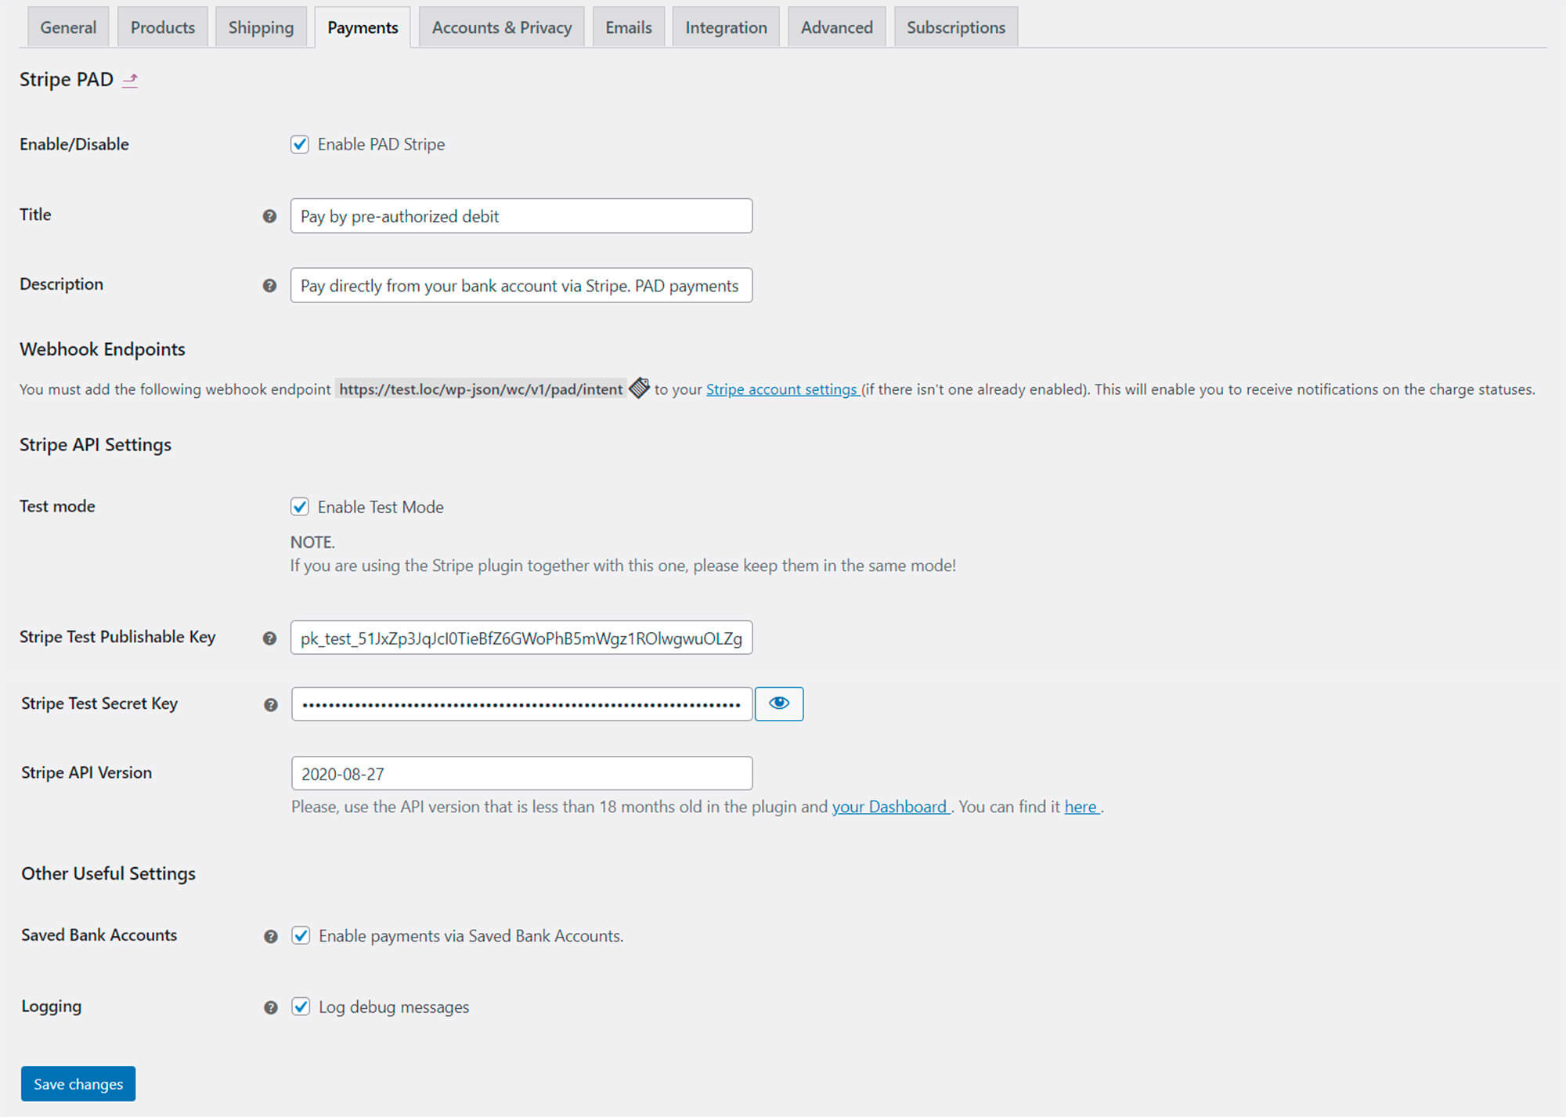Open the Stripe account settings link
The height and width of the screenshot is (1117, 1566).
point(781,389)
